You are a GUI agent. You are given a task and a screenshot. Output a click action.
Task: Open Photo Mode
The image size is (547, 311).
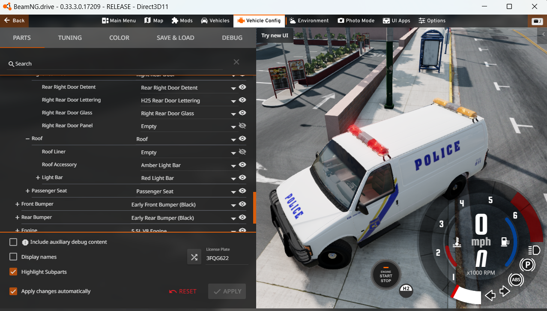356,21
